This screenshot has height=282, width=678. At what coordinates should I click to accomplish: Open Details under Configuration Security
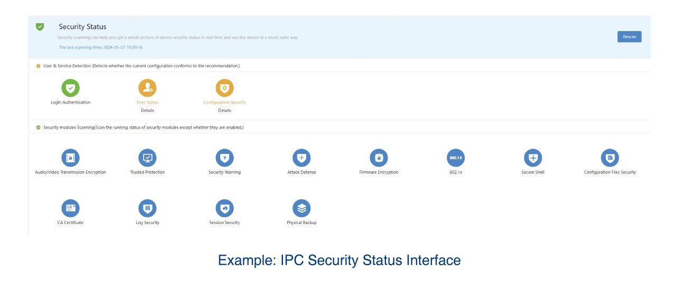[x=224, y=110]
